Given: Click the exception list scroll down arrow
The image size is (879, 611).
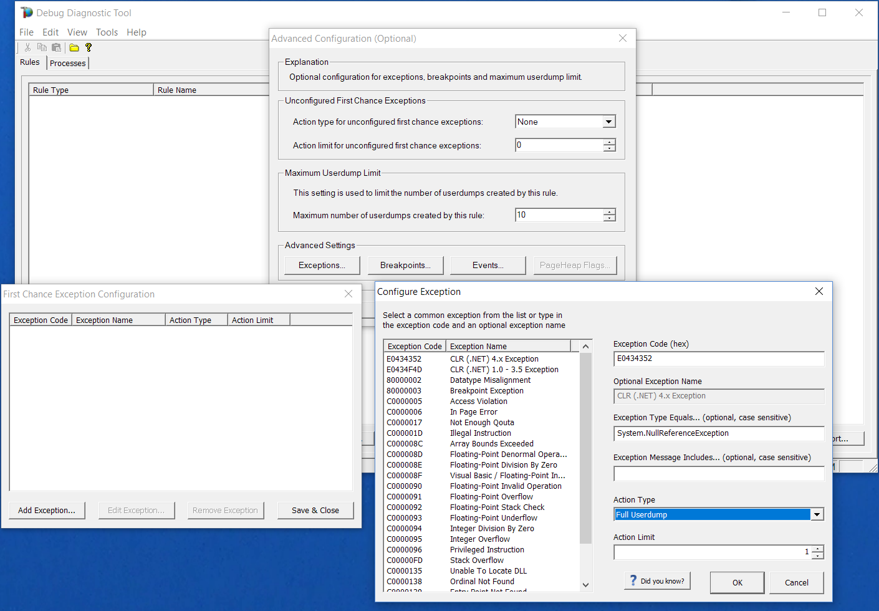Looking at the screenshot, I should click(x=585, y=585).
